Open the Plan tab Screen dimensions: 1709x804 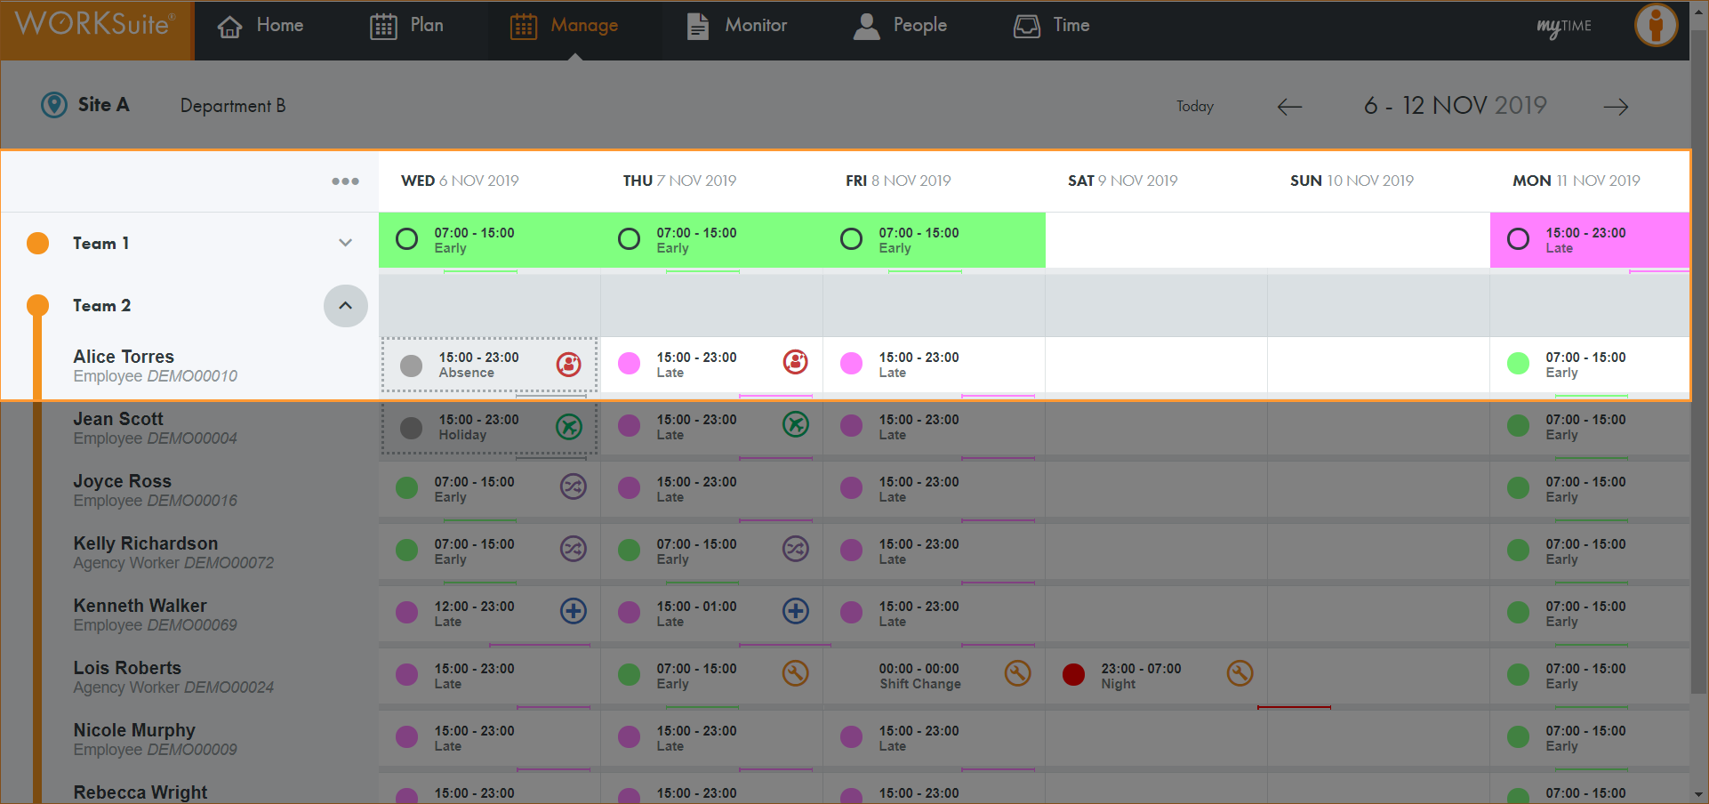[407, 26]
